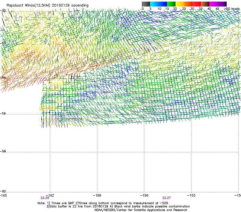Viewport: 241px width, 212px height.
Task: Click the plot title 'Rapidscat Winds(12.5KM) 20160129 ascending'
Action: point(48,6)
